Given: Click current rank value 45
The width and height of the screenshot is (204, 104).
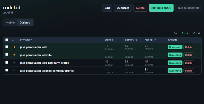Looking at the screenshot, I should [146, 62].
